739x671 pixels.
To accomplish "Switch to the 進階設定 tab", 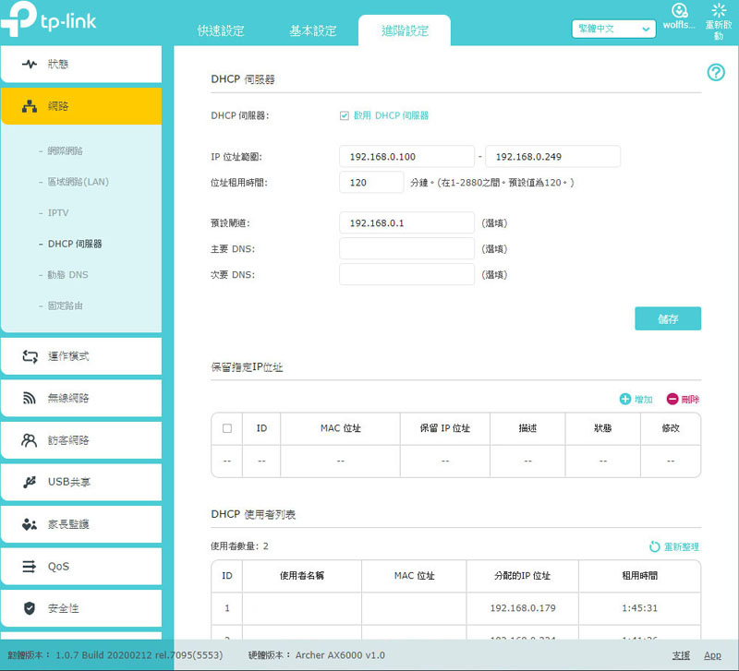I will (405, 30).
